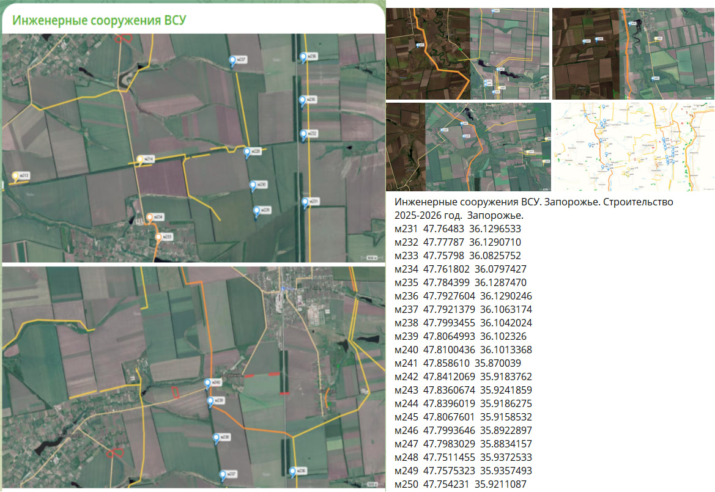Click blue м239 marker in bottom map

210,401
